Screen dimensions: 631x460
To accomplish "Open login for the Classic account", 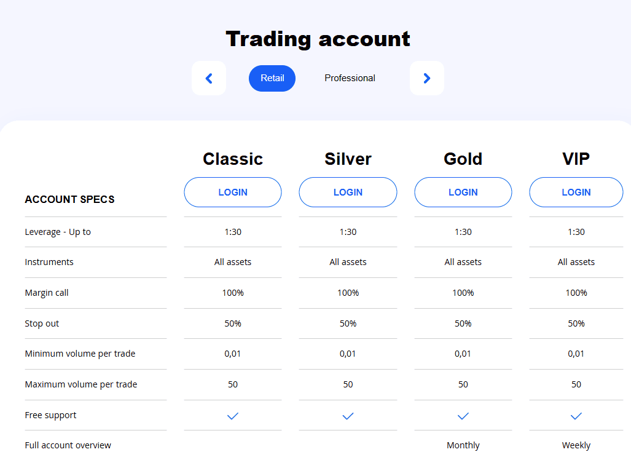I will 232,192.
